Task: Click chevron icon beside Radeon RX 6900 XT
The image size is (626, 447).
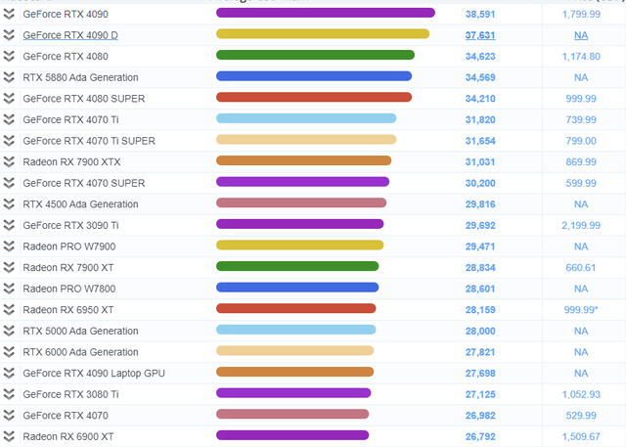Action: (9, 436)
